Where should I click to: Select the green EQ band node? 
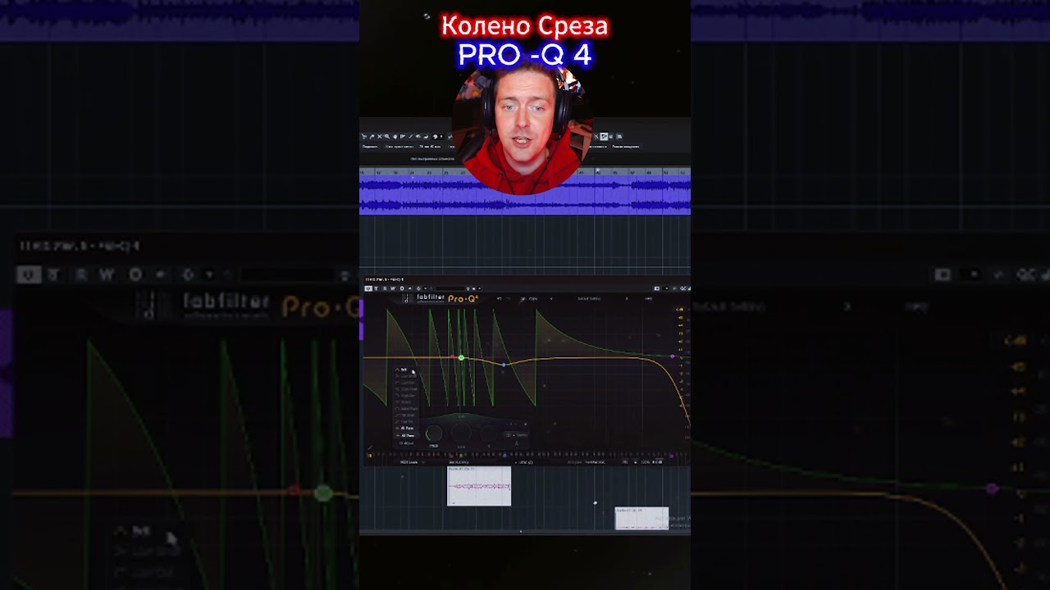click(x=461, y=357)
